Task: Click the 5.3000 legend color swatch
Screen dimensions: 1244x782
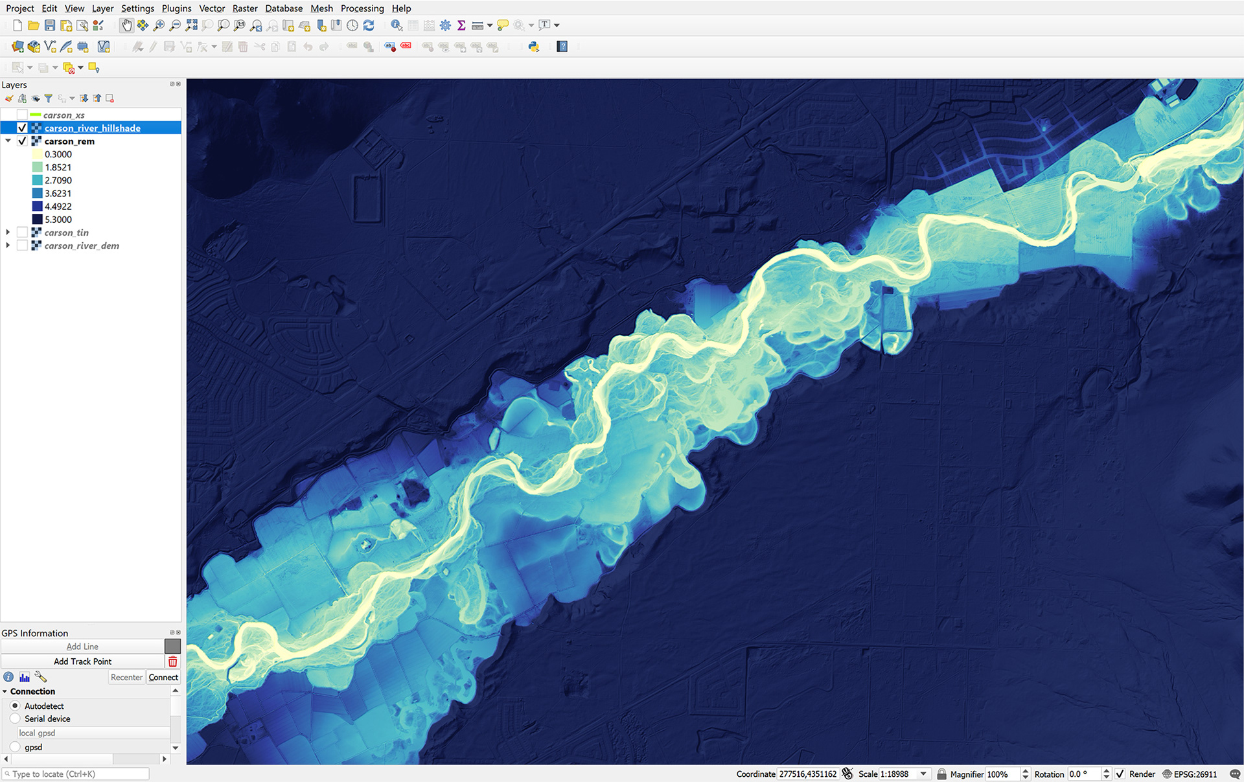Action: point(38,220)
